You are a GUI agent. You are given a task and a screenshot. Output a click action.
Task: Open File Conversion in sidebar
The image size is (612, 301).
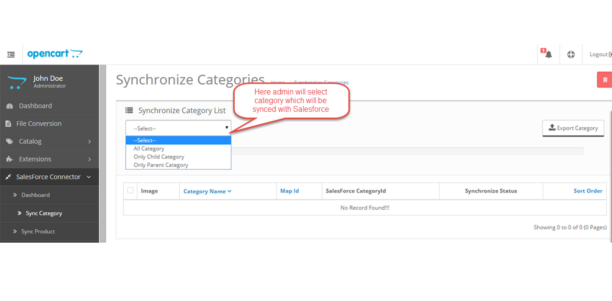coord(39,124)
